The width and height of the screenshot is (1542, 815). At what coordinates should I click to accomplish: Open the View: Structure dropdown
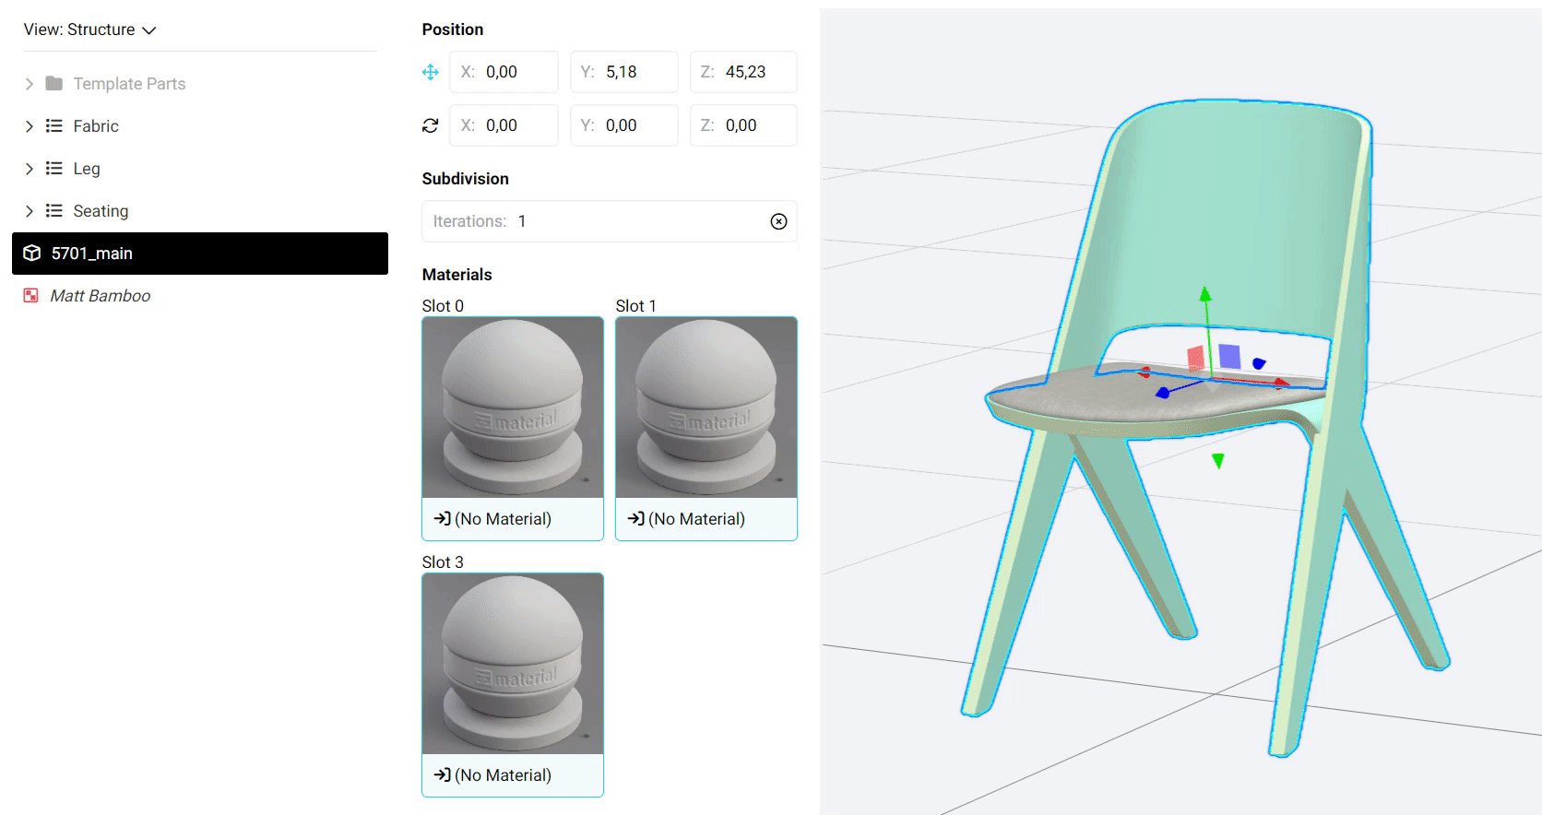pos(90,30)
